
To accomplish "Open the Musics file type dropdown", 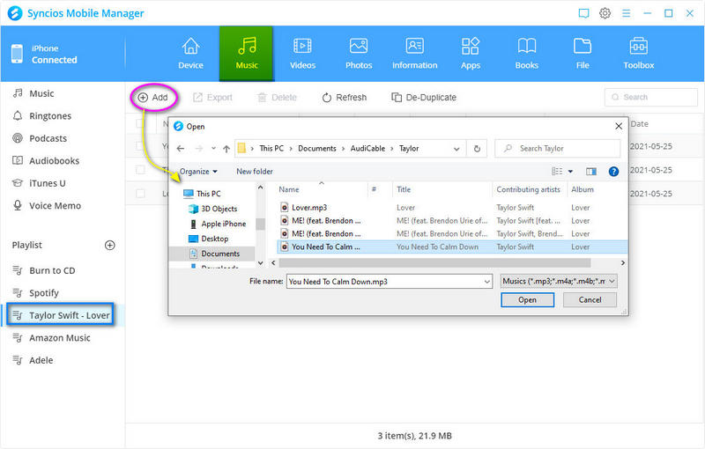I will [559, 281].
